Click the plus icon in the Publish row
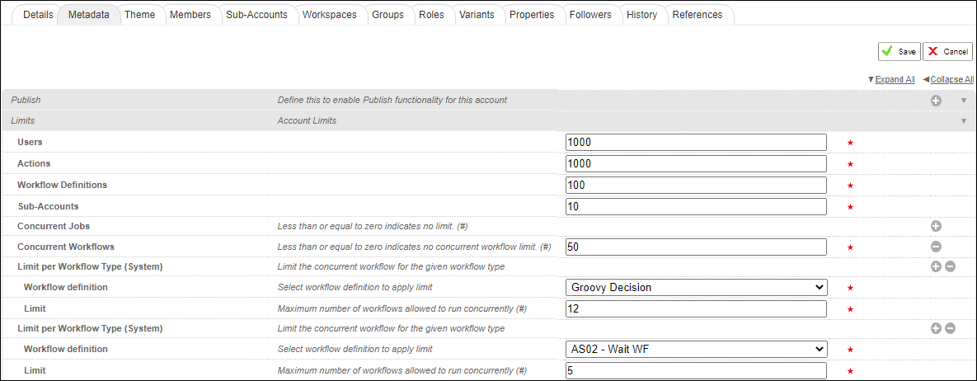This screenshot has width=977, height=381. (936, 101)
